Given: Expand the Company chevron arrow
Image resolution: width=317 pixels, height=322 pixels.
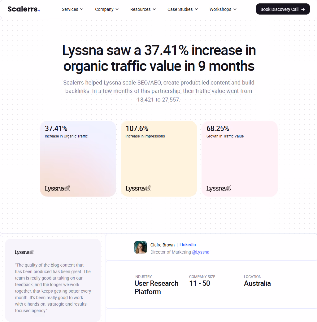Looking at the screenshot, I should pyautogui.click(x=117, y=9).
